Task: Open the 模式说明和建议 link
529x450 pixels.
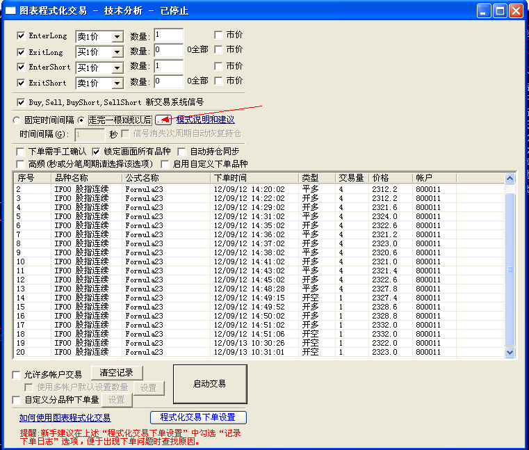Action: point(205,120)
